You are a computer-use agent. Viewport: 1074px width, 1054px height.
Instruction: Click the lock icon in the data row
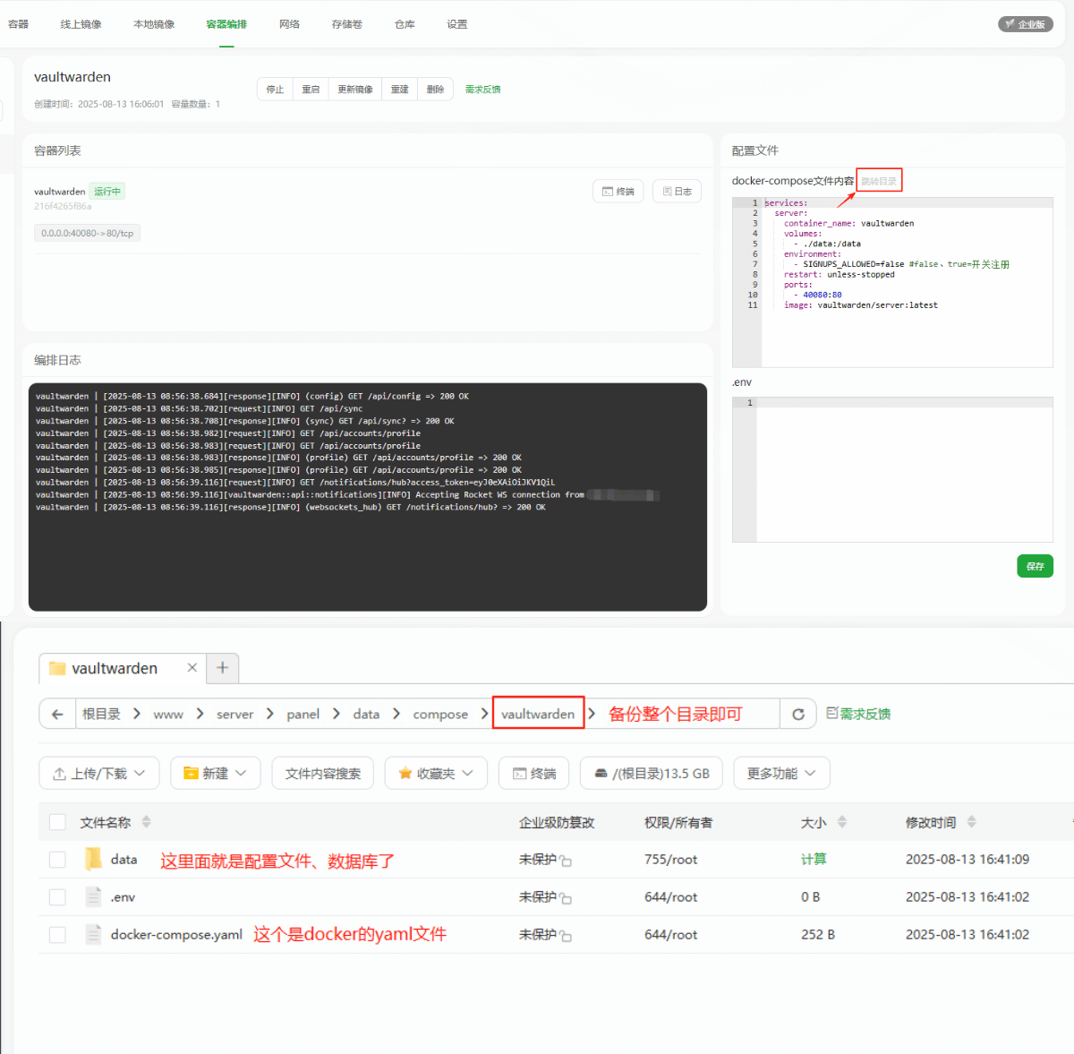(567, 861)
